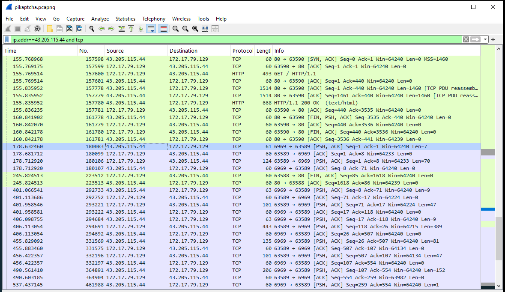Click the Find packet magnifier icon
Screen dimensions: 505x292
[x=92, y=29]
